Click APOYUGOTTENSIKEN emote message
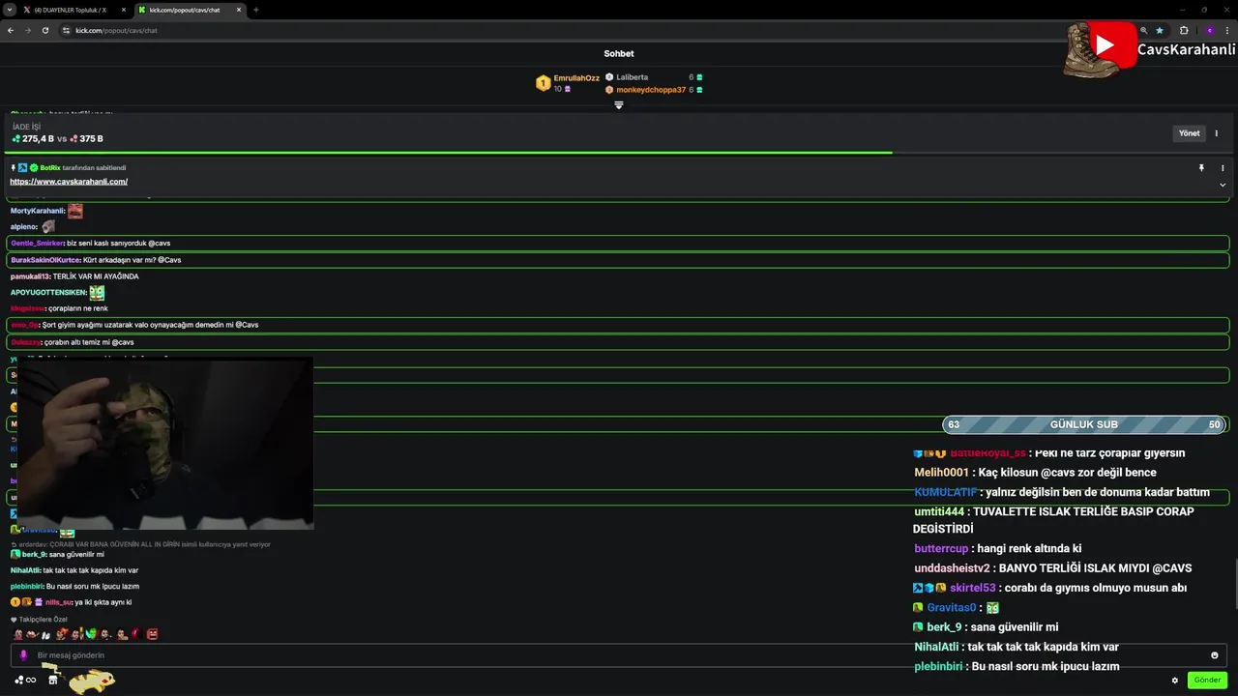Image resolution: width=1238 pixels, height=696 pixels. 57,293
